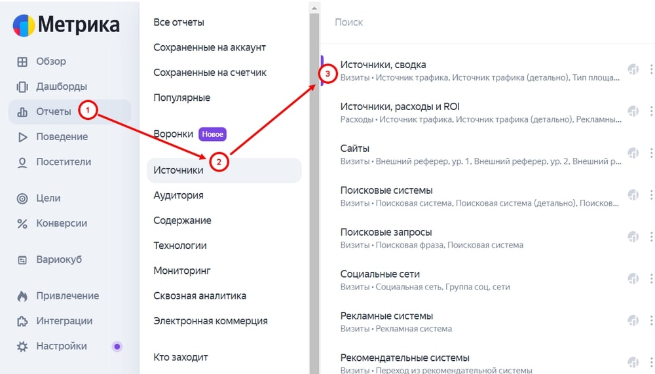
Task: Click the Интеграции puzzle icon
Action: [22, 322]
